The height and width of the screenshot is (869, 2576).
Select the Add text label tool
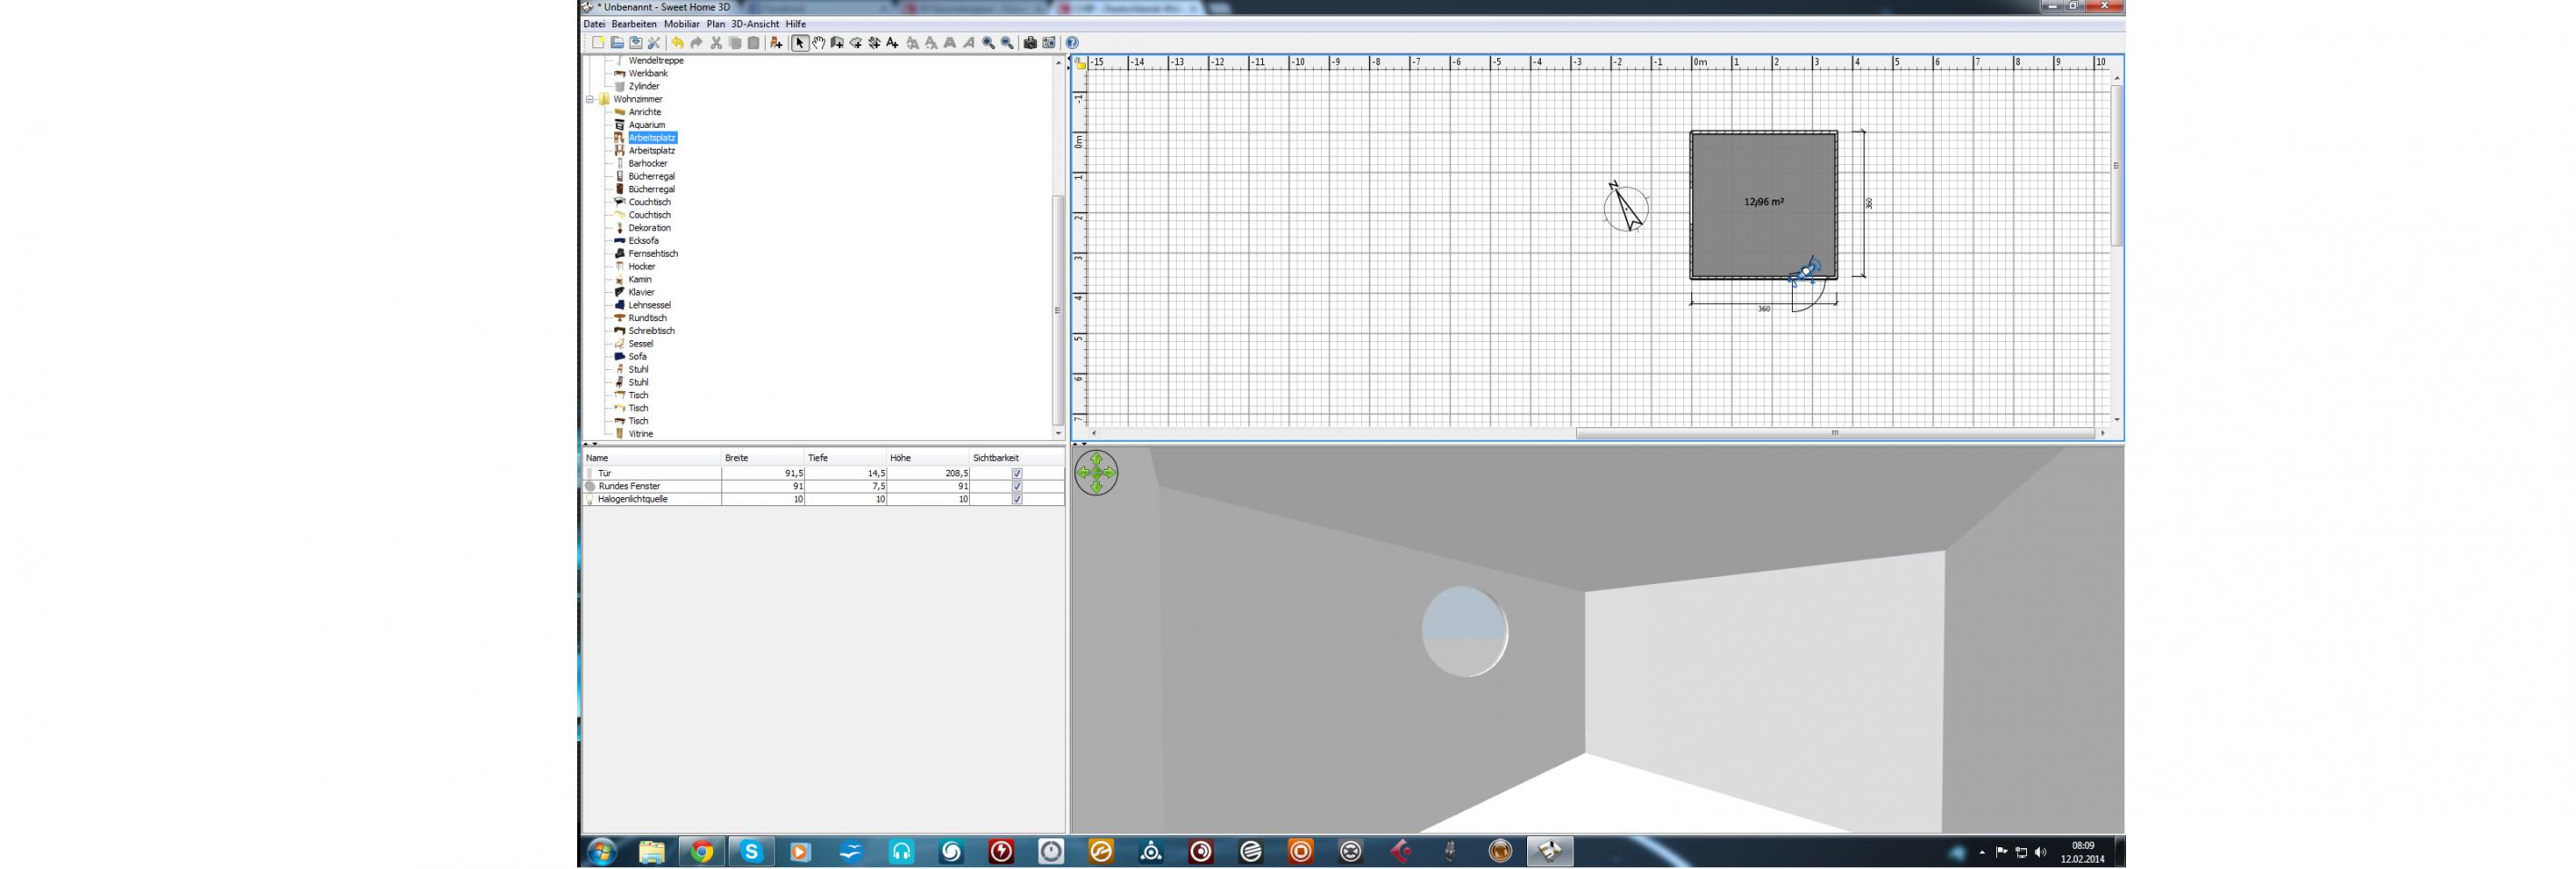pyautogui.click(x=893, y=43)
